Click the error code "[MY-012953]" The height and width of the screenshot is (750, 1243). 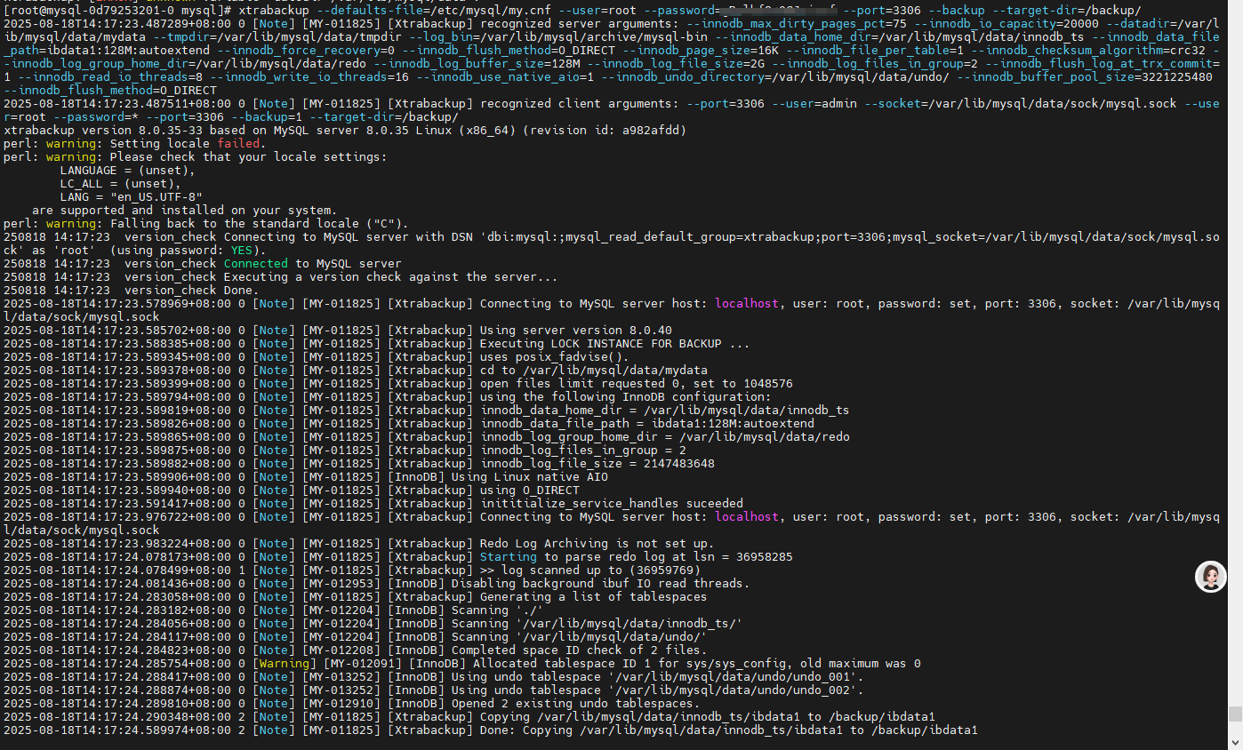[x=341, y=584]
